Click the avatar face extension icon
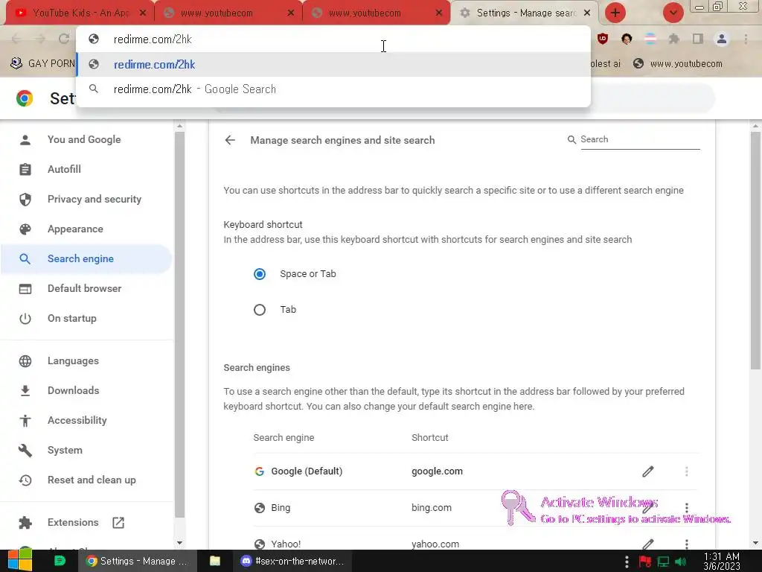Viewport: 762px width, 572px height. tap(627, 39)
